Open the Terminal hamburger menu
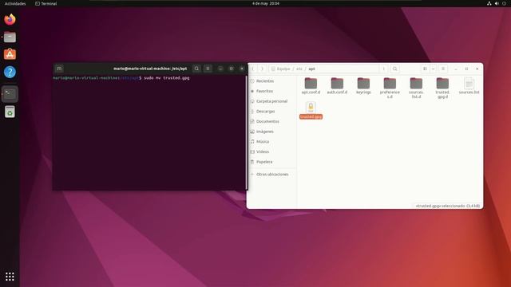Image resolution: width=511 pixels, height=287 pixels. [x=208, y=69]
